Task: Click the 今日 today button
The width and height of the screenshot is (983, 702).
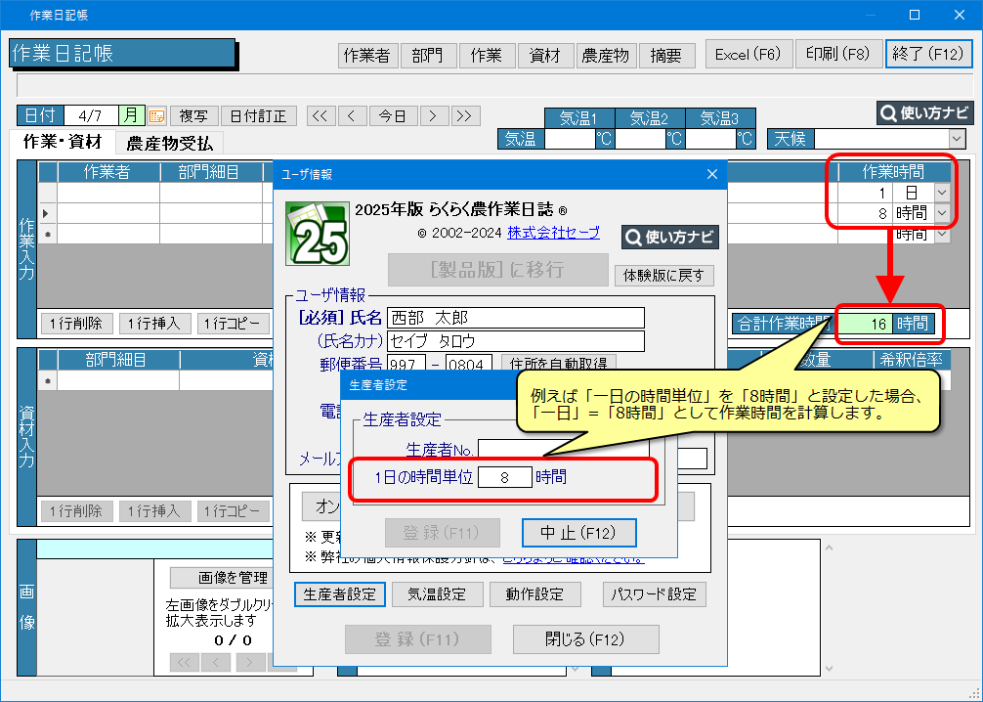Action: click(x=393, y=115)
